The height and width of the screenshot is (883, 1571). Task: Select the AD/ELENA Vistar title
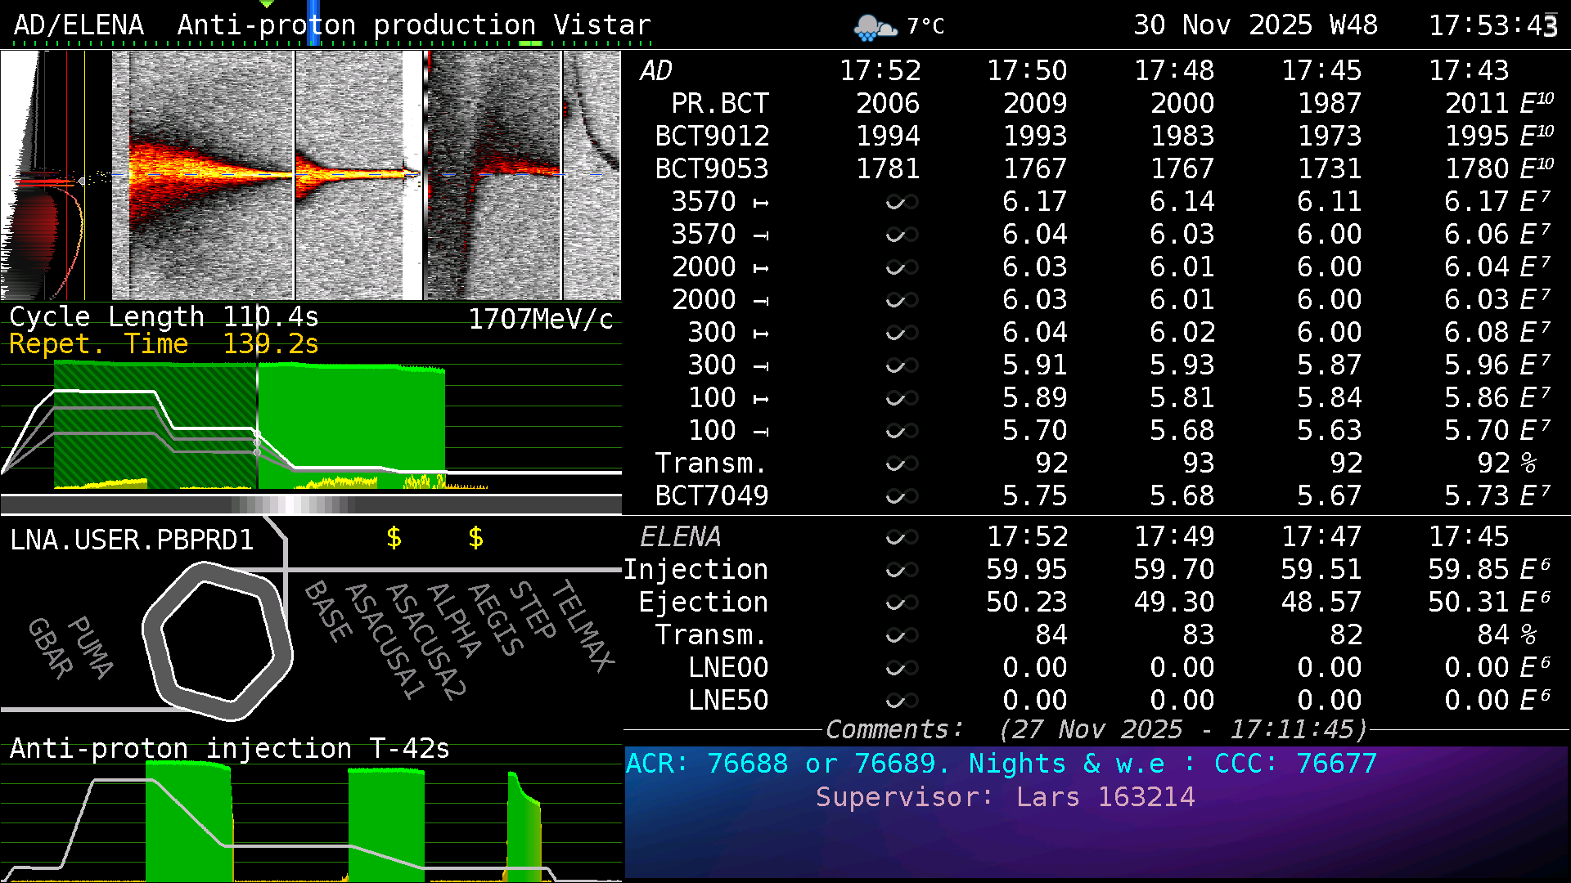pos(327,25)
